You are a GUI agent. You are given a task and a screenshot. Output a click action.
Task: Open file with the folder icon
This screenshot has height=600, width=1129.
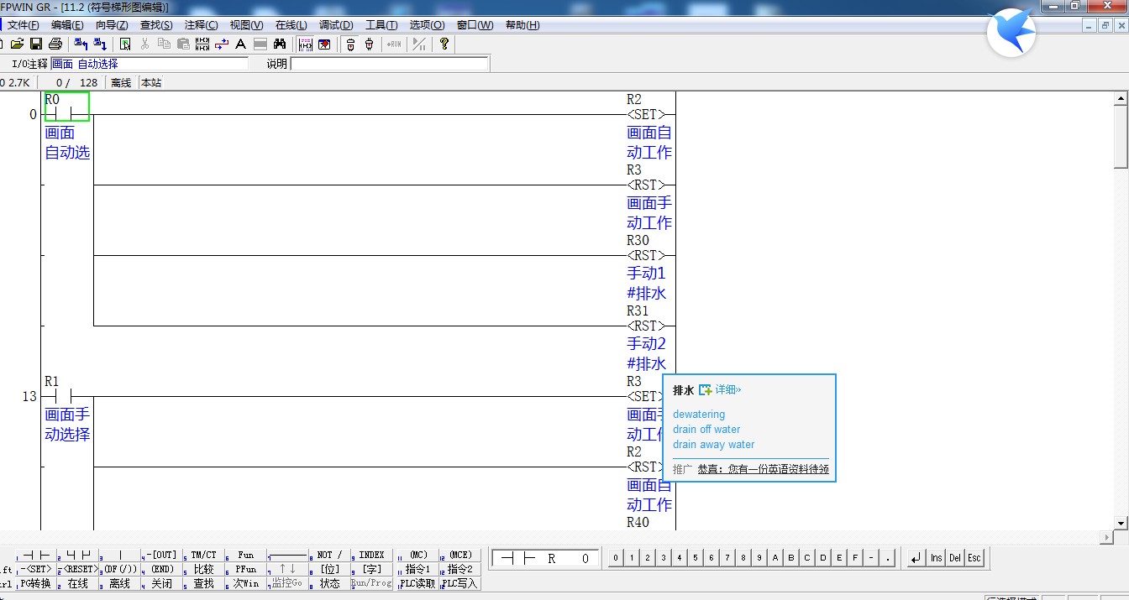point(17,44)
